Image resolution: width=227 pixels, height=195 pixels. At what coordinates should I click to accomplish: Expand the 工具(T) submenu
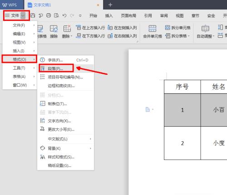pyautogui.click(x=20, y=68)
